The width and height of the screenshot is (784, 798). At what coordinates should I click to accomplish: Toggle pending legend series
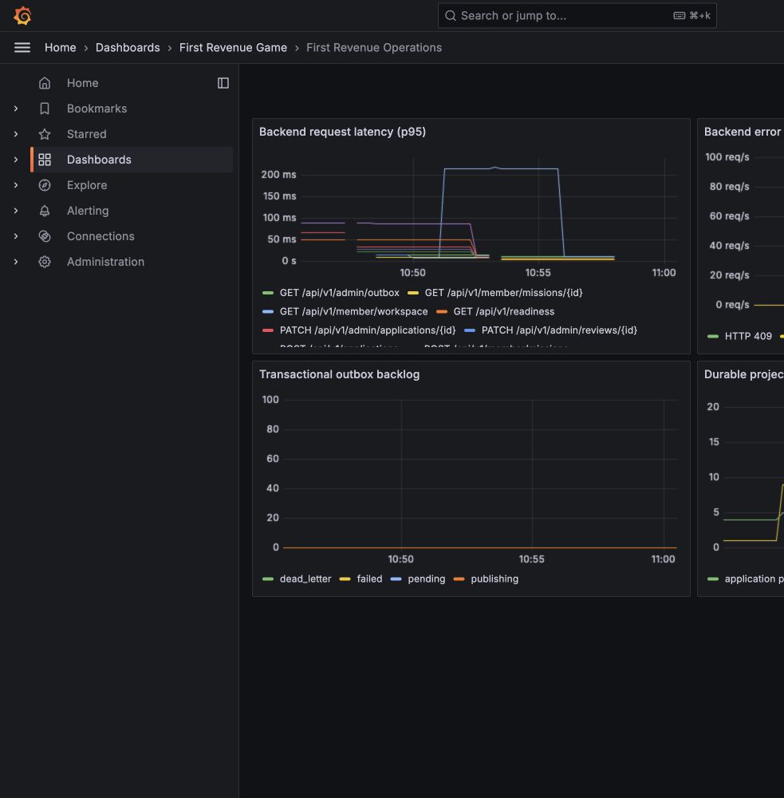click(427, 579)
